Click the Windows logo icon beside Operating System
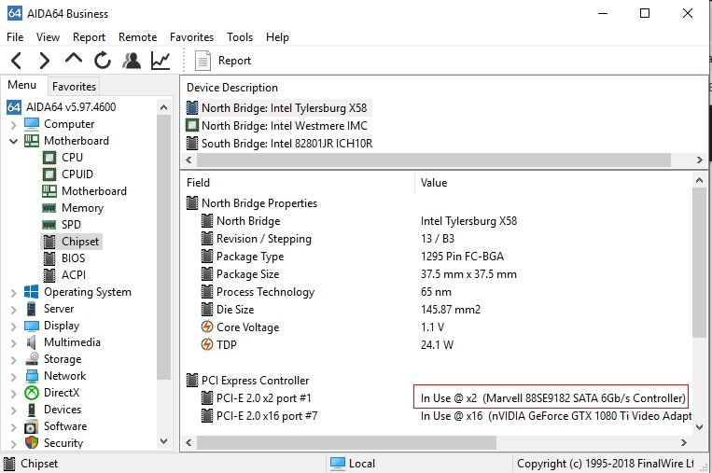The height and width of the screenshot is (473, 712). tap(32, 292)
